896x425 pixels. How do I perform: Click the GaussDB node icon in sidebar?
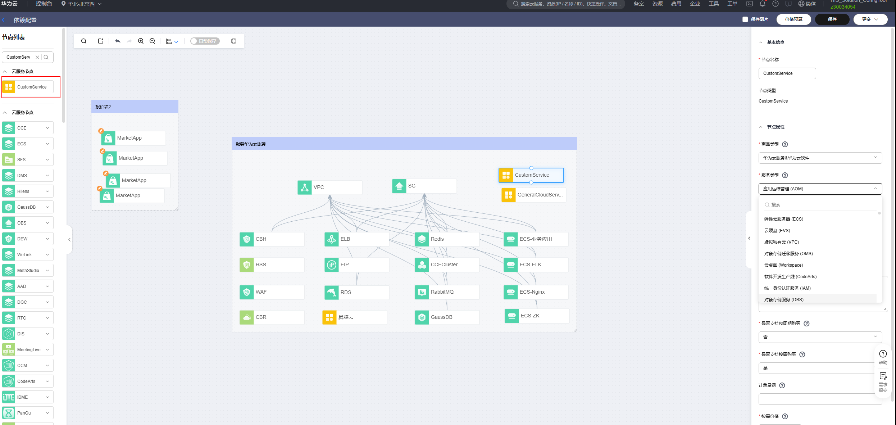9,207
